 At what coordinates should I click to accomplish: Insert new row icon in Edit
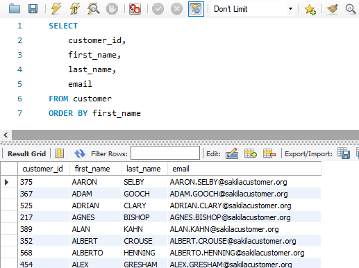251,153
